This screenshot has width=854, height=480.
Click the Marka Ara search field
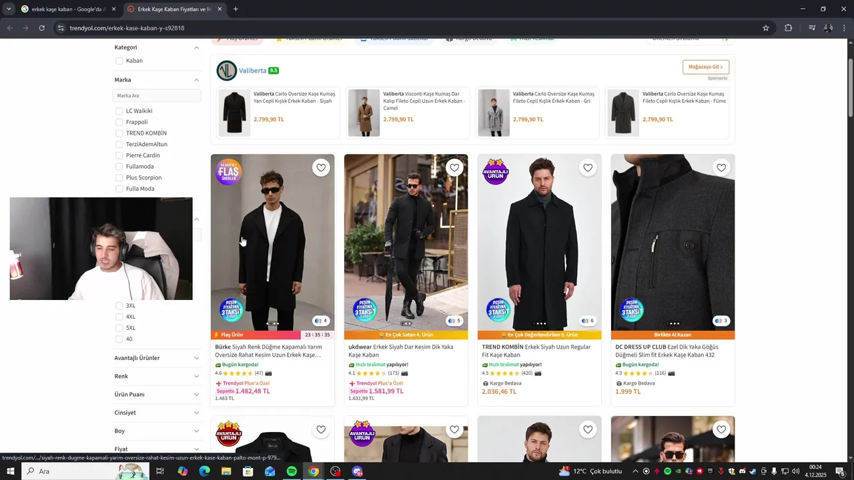point(157,95)
